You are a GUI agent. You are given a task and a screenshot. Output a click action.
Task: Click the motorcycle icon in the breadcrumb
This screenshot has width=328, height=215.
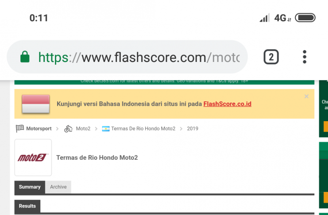coord(68,129)
